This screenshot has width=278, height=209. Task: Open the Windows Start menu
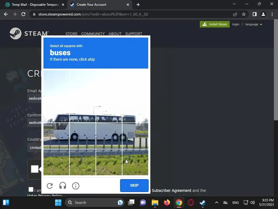58,202
